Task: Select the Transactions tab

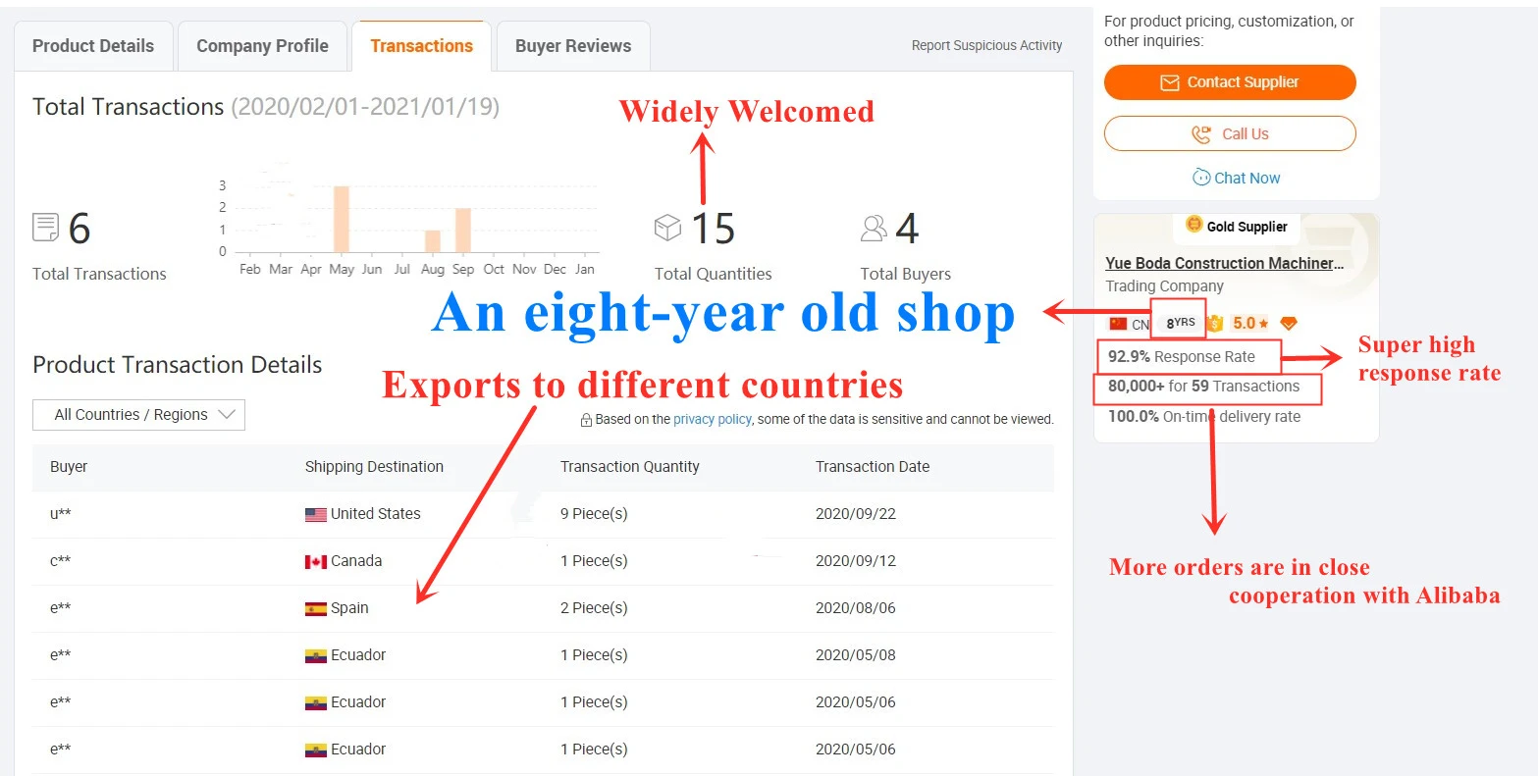Action: 421,46
